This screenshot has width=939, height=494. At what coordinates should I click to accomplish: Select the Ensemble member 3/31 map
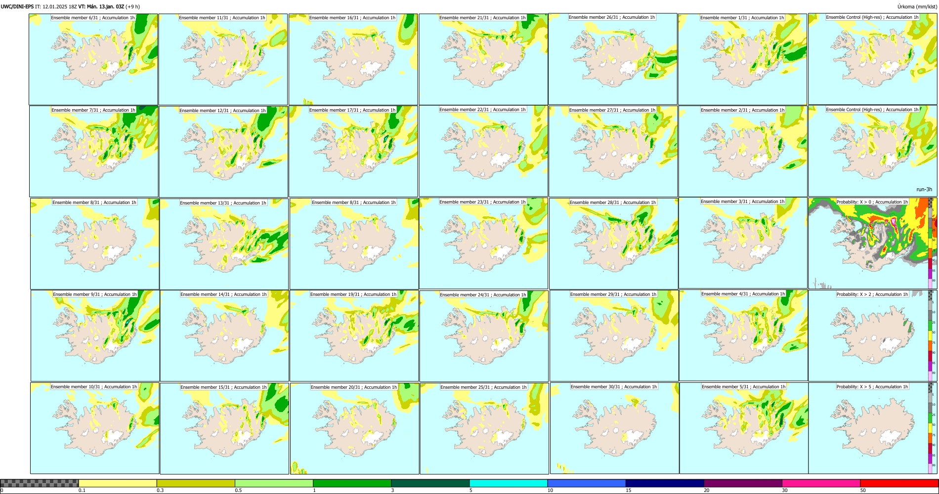(x=743, y=243)
